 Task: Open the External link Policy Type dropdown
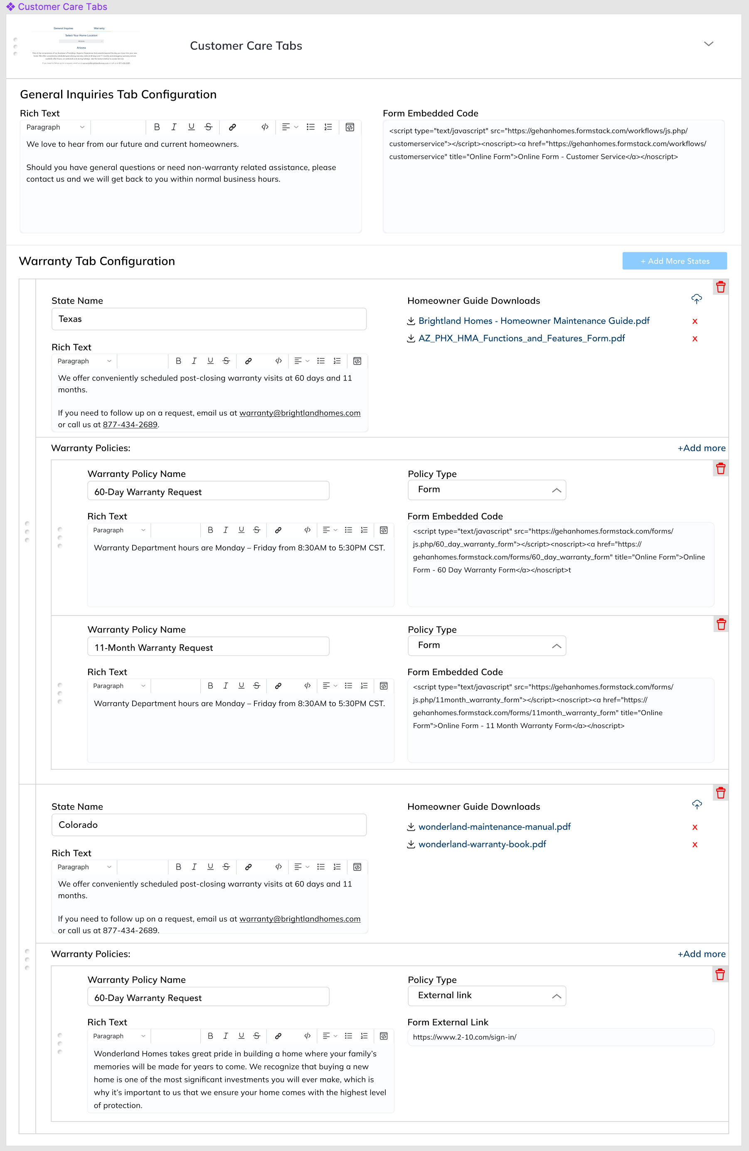pos(486,995)
